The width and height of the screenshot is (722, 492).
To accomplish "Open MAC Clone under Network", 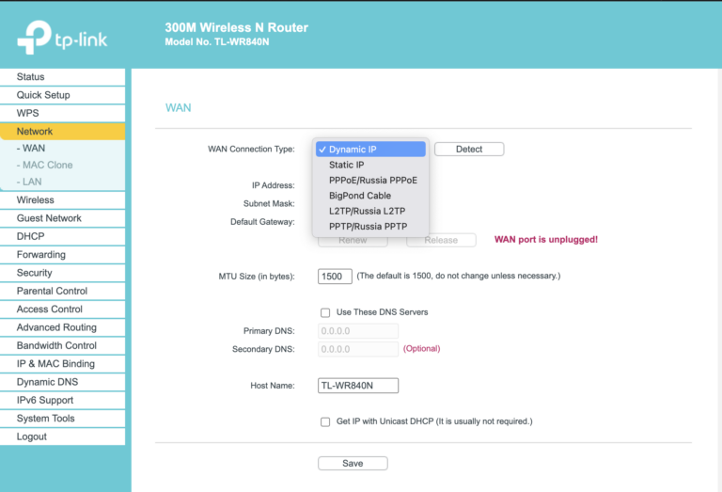I will (47, 166).
